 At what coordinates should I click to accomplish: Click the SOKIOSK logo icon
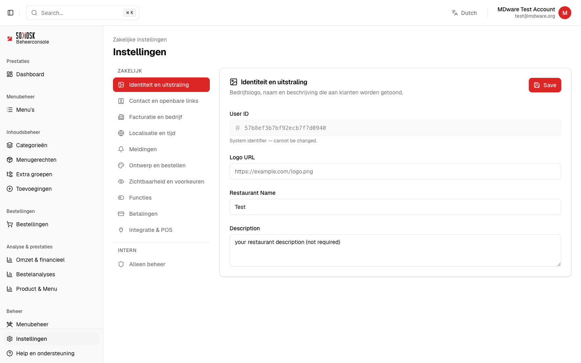[10, 39]
